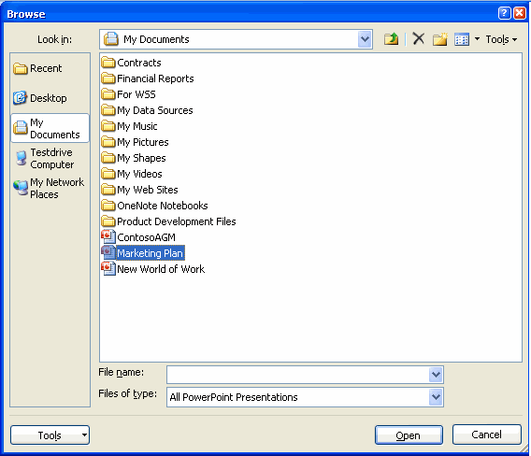Create a new folder with toolbar icon
The image size is (531, 456).
tap(440, 39)
